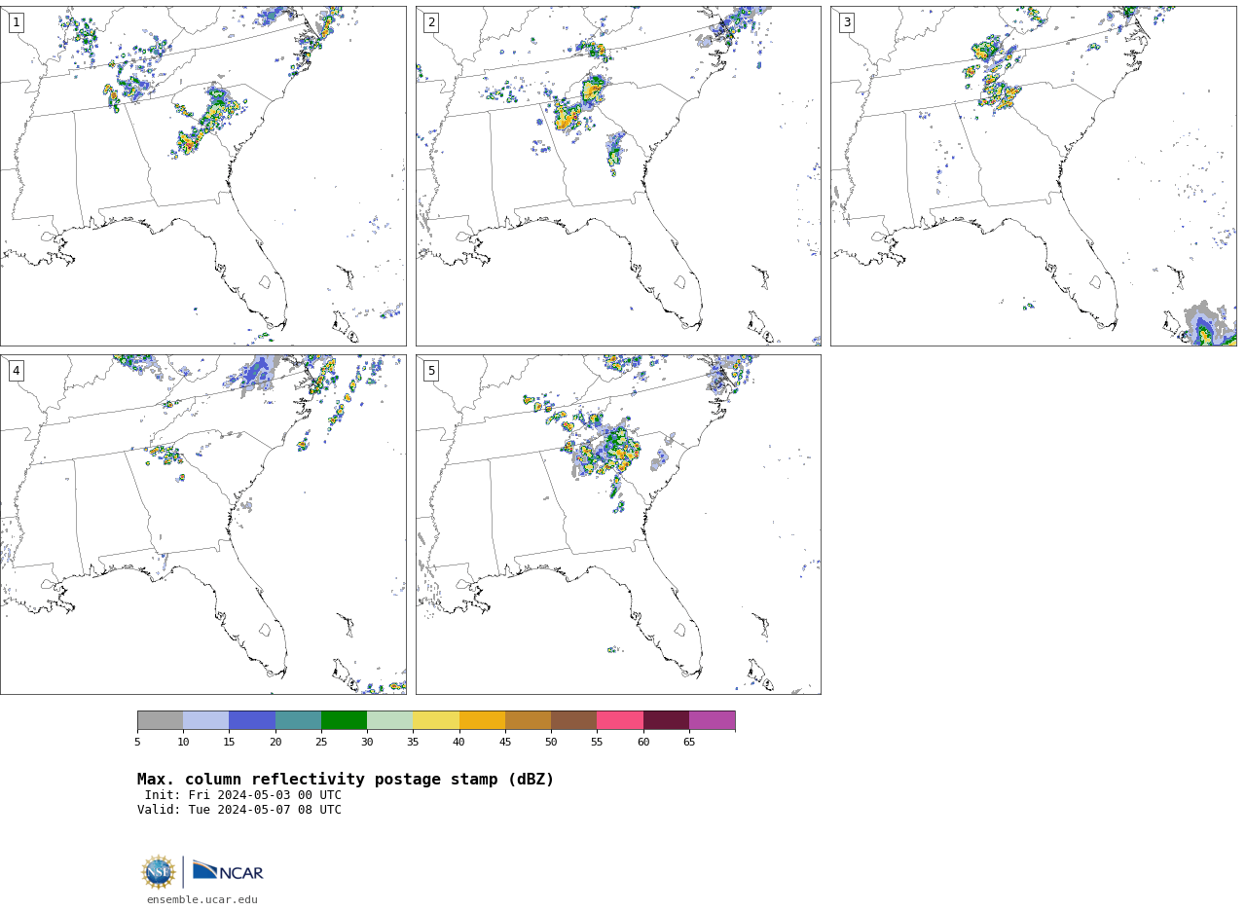1246x911 pixels.
Task: Click the NSF logo icon
Action: (159, 872)
